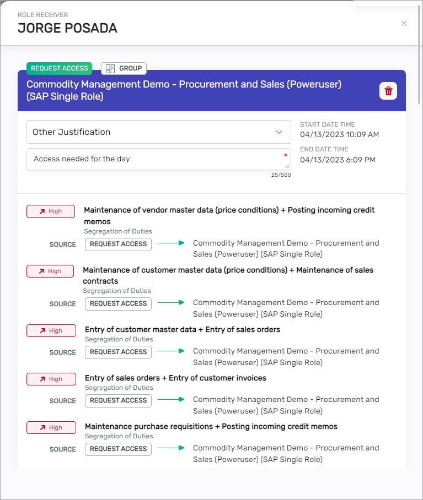The width and height of the screenshot is (423, 500).
Task: Click High risk badge for customer master data entry
Action: coord(50,330)
